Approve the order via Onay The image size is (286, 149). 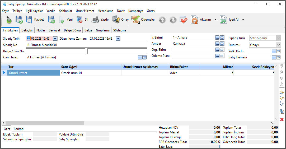(x=120, y=20)
